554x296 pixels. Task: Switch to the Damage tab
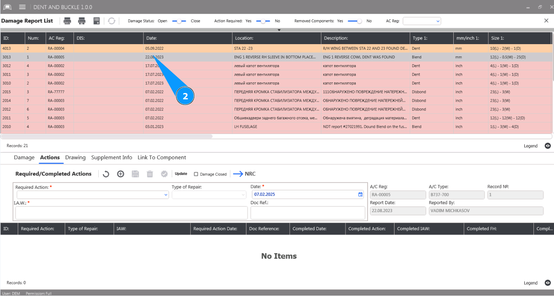pos(24,157)
